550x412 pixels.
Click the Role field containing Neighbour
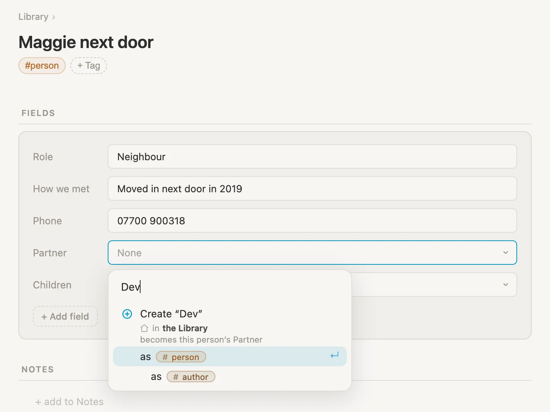[312, 156]
